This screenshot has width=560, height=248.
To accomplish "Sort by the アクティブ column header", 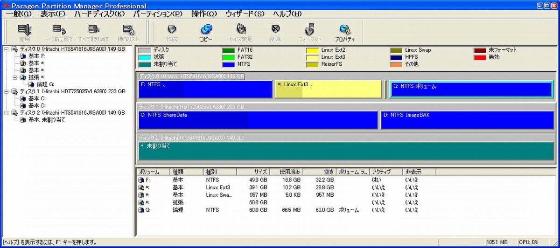I will [386, 172].
